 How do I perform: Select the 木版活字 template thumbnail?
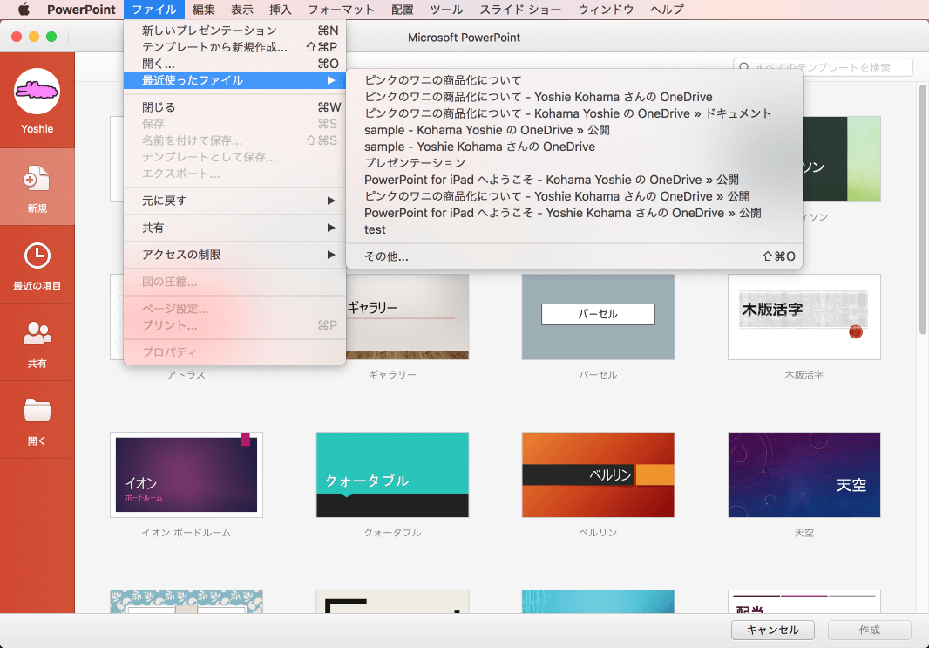[x=804, y=317]
